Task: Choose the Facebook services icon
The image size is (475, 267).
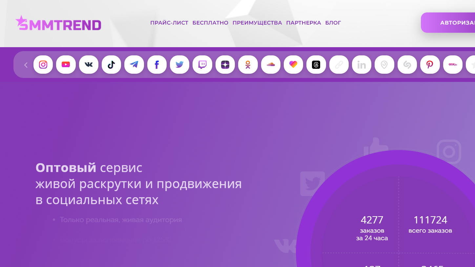Action: (x=157, y=65)
